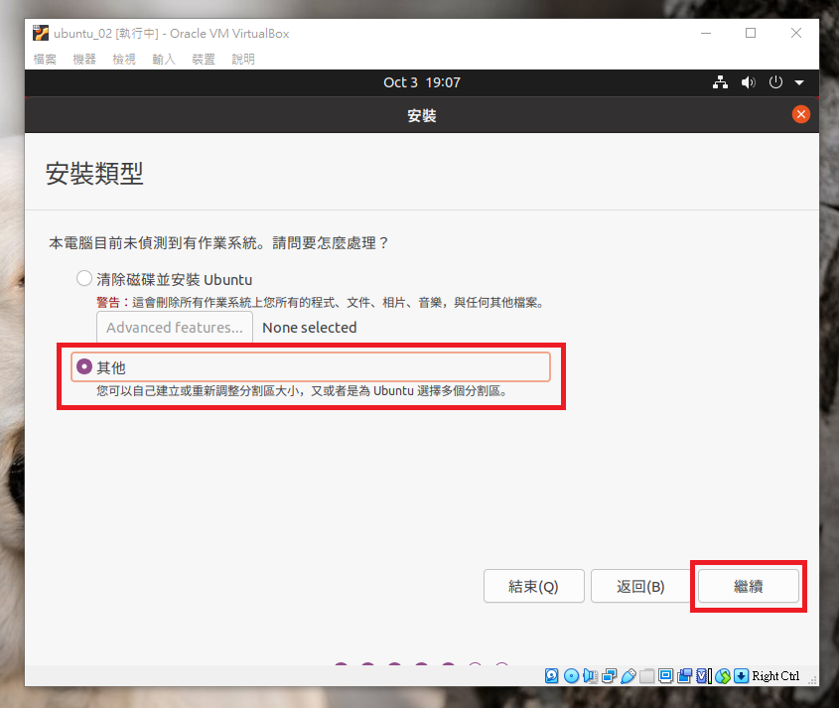Click the 繼續 continue button
Screen dimensions: 839x708
pos(748,586)
